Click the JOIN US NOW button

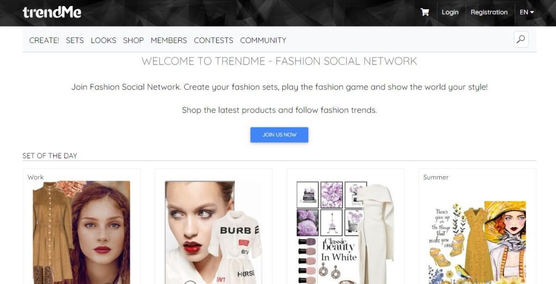(280, 135)
